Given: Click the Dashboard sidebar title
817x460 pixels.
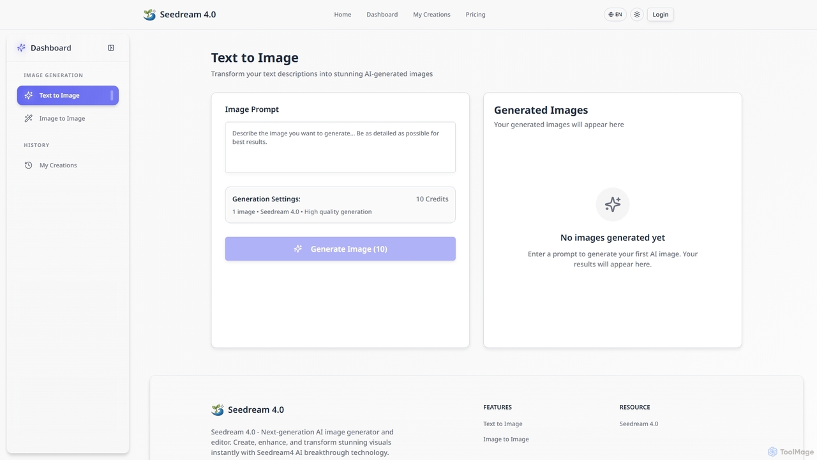Looking at the screenshot, I should pyautogui.click(x=51, y=48).
